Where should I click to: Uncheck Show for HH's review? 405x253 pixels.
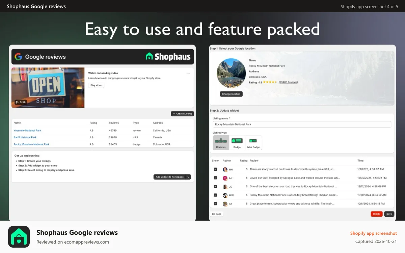(215, 169)
